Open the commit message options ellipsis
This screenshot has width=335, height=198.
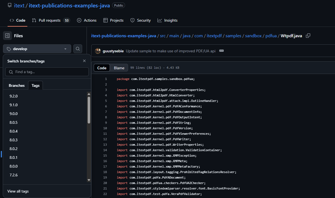click(x=222, y=51)
